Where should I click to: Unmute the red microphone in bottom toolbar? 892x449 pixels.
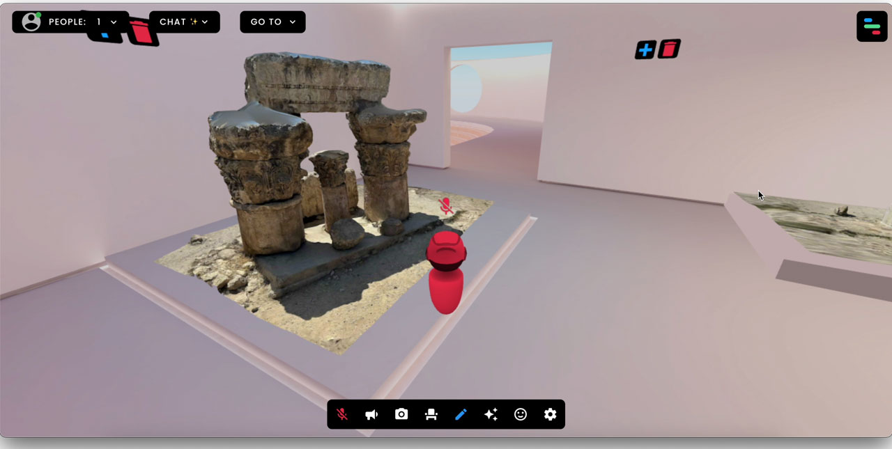pyautogui.click(x=342, y=414)
